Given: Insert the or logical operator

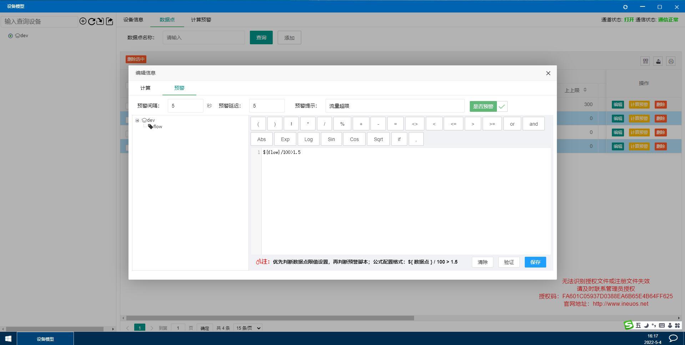Looking at the screenshot, I should coord(512,124).
